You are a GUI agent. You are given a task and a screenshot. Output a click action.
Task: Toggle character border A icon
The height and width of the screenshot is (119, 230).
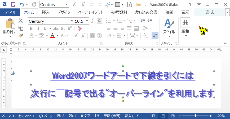[99, 21]
